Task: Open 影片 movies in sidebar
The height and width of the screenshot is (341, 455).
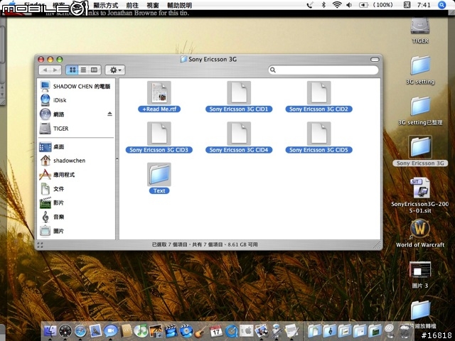Action: (52, 202)
